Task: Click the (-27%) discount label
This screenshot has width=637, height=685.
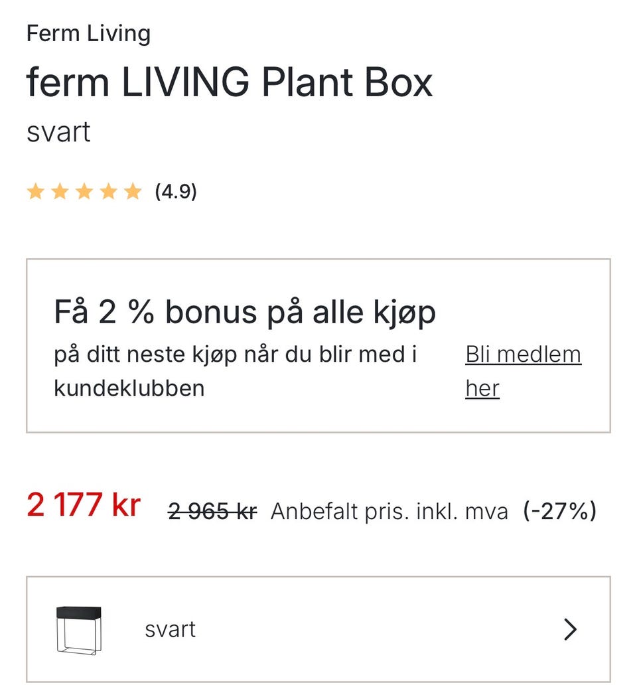Action: click(559, 511)
